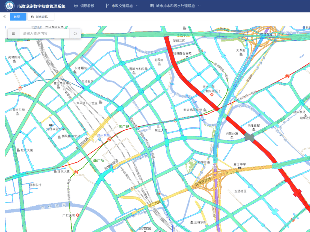310x232 pixels.
Task: Click the 广仁医院 hospital marker
Action: coord(77,215)
